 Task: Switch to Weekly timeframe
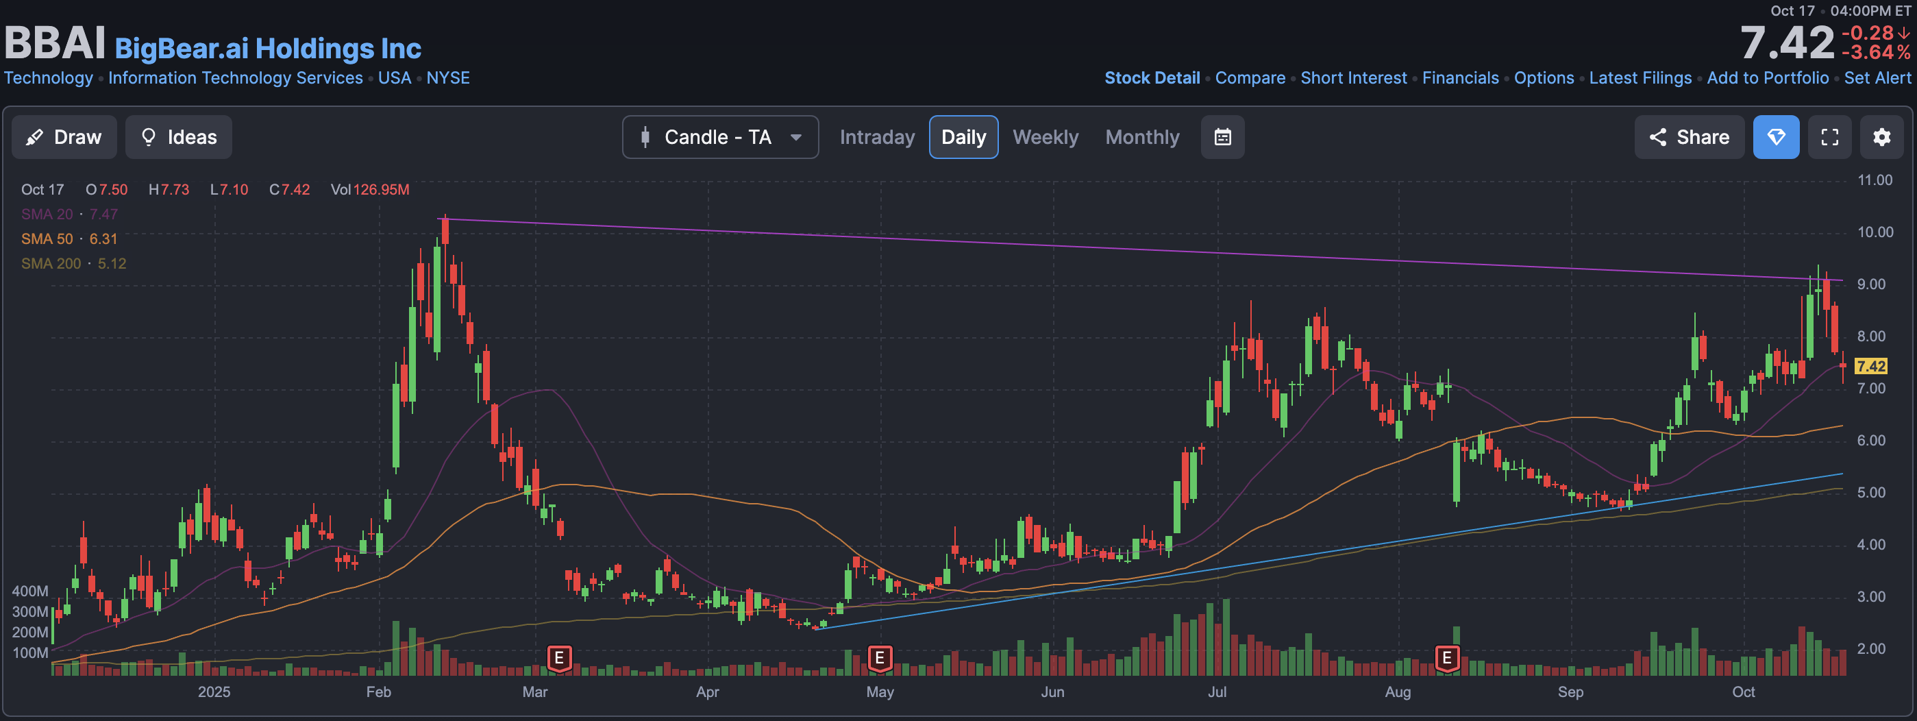click(x=1045, y=137)
